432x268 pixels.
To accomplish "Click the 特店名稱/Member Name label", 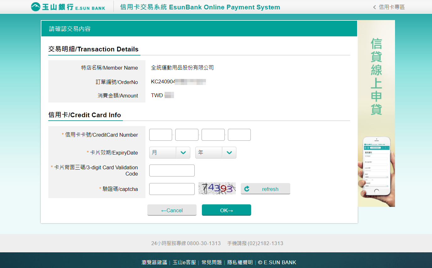I will [109, 68].
